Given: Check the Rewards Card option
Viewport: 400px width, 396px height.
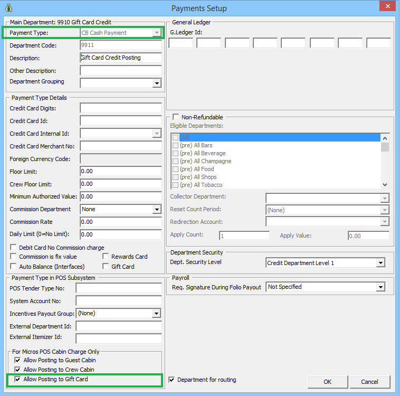Looking at the screenshot, I should pyautogui.click(x=106, y=256).
